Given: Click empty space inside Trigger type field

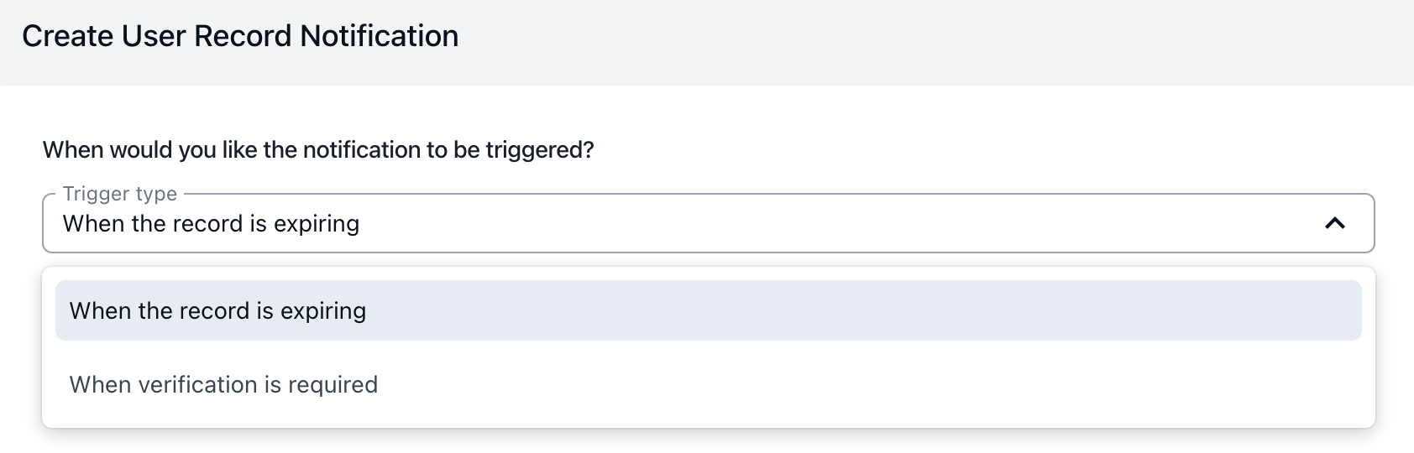Looking at the screenshot, I should pyautogui.click(x=840, y=223).
